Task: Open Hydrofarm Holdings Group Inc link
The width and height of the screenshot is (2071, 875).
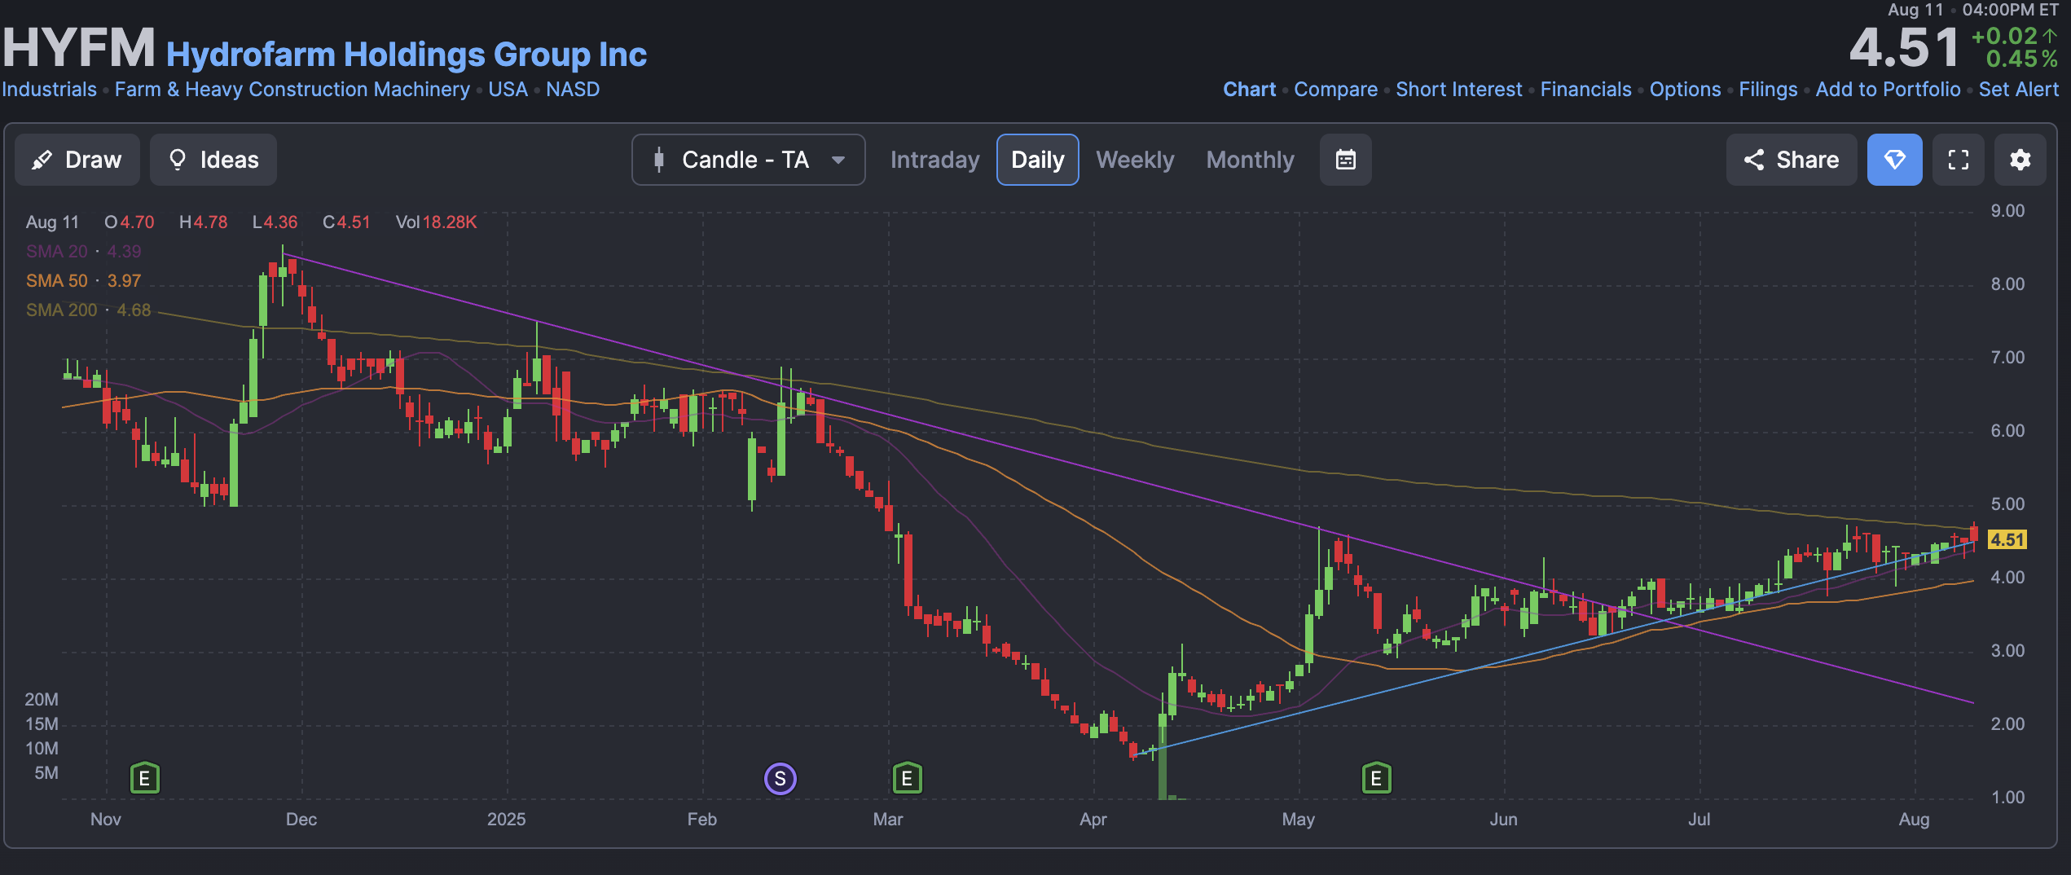Action: [407, 55]
